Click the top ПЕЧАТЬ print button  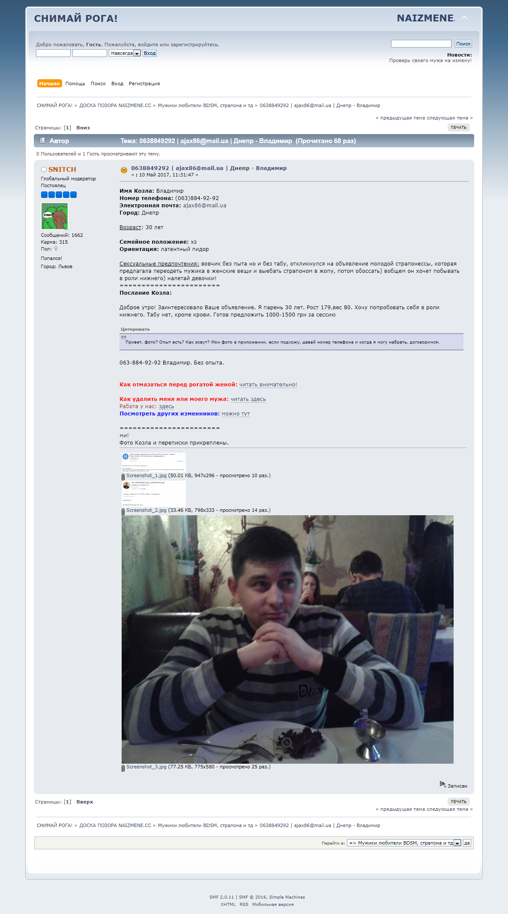tap(458, 128)
